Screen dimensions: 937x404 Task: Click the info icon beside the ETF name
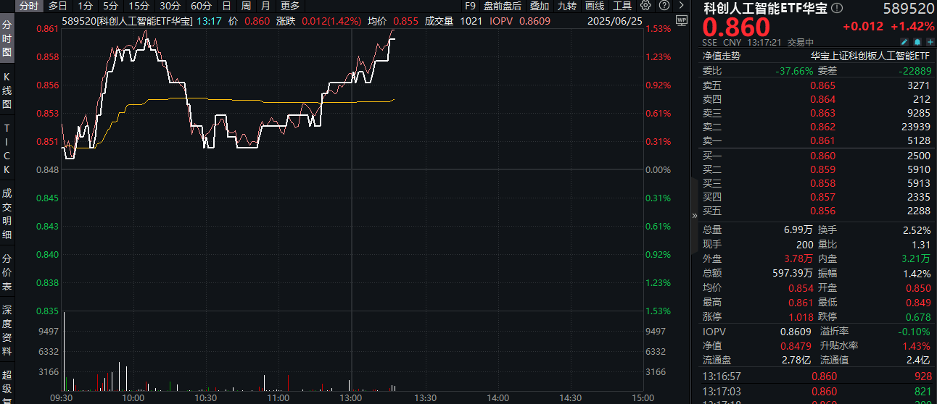pyautogui.click(x=837, y=9)
